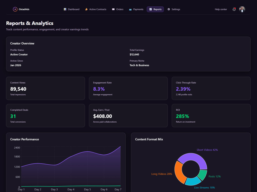Click the Tech & Business niche text
The width and height of the screenshot is (257, 192).
[x=139, y=65]
